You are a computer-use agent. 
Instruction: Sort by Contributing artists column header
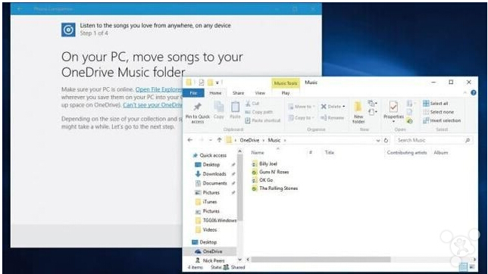coord(407,152)
